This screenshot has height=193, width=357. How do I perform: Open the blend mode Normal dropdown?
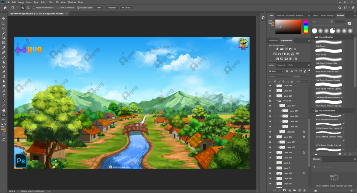[280, 76]
